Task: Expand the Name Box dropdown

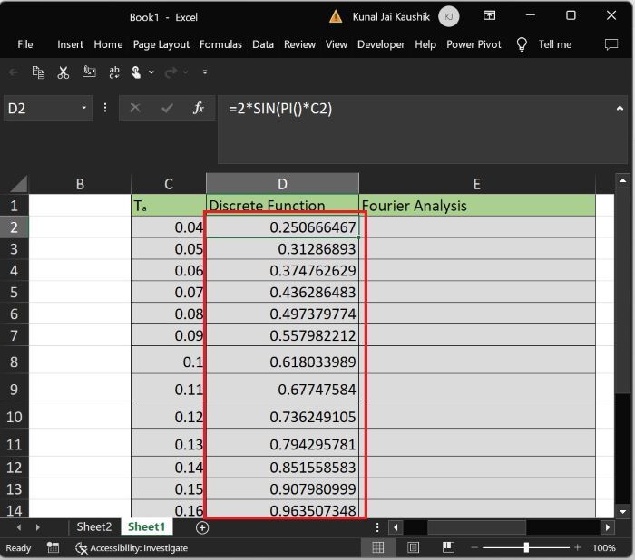Action: pos(84,108)
